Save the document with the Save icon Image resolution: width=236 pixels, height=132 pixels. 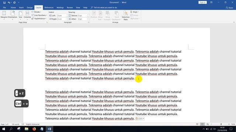coord(4,3)
